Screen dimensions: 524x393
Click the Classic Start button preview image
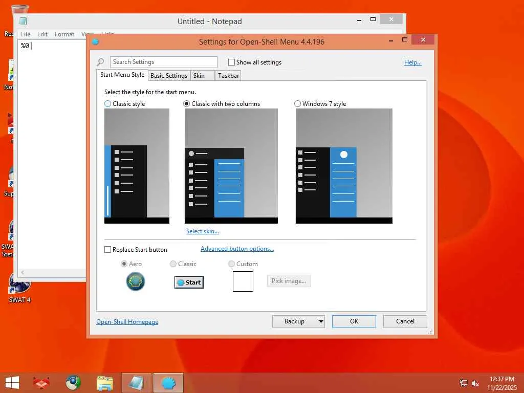pyautogui.click(x=189, y=282)
